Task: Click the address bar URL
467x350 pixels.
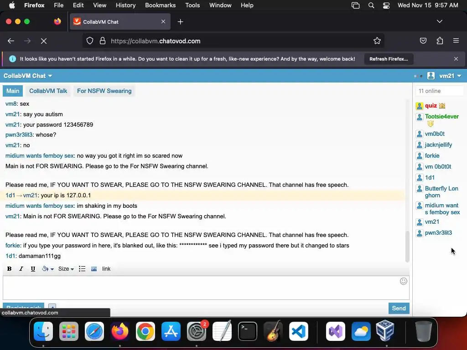Action: pos(156,41)
